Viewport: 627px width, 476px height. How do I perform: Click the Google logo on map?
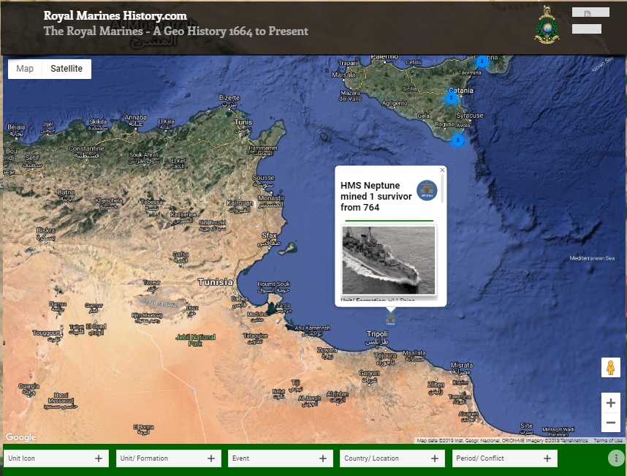pos(20,437)
